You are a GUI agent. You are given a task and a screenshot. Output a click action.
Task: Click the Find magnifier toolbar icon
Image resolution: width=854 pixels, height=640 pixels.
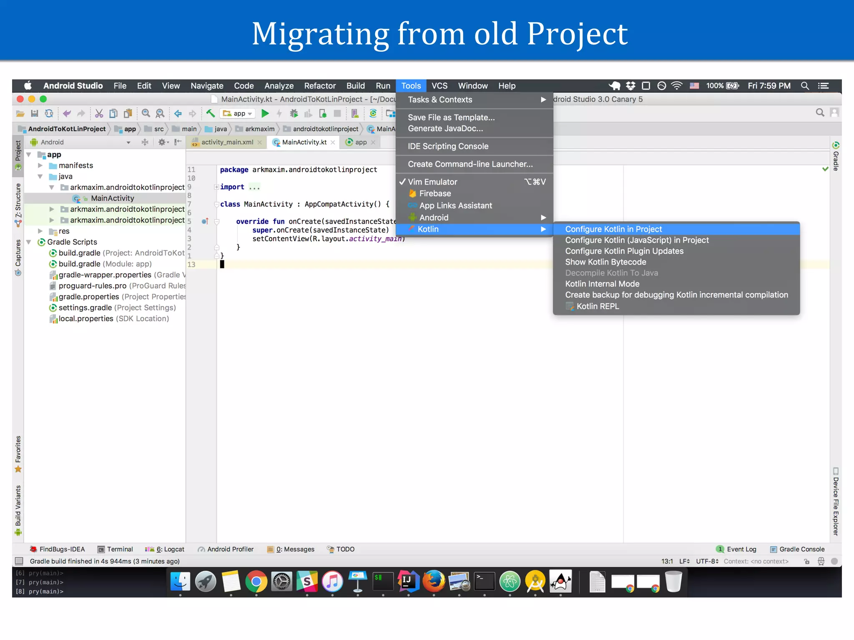[146, 113]
